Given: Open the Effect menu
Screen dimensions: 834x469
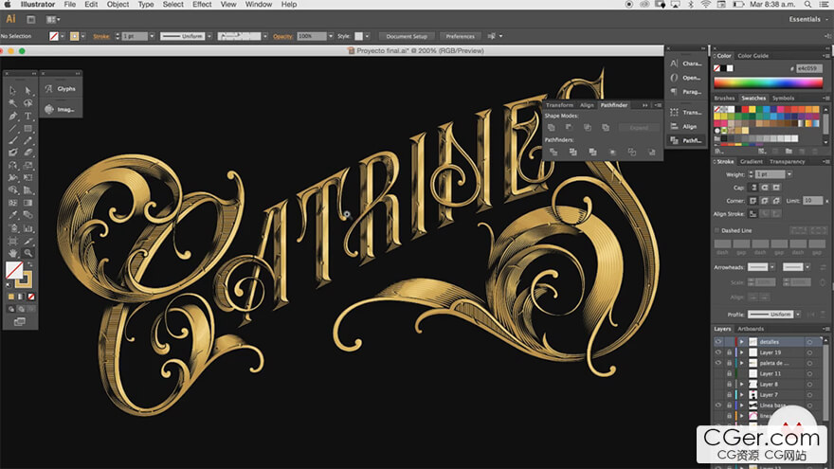Looking at the screenshot, I should click(x=202, y=4).
